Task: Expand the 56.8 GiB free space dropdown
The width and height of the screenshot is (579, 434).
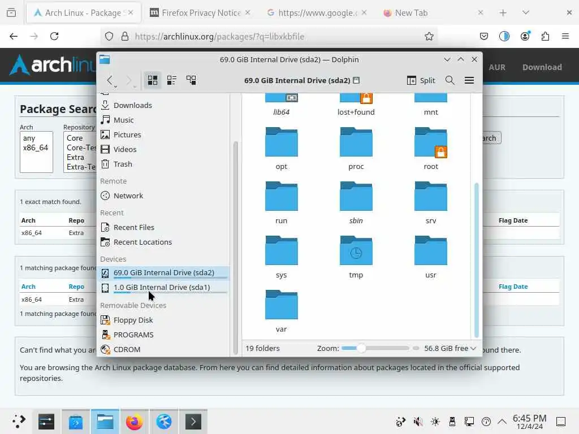Action: click(x=450, y=348)
